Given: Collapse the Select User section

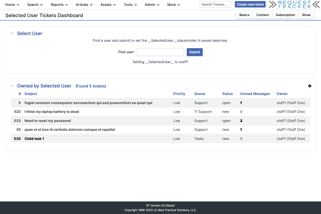Looking at the screenshot, I should 12,33.
